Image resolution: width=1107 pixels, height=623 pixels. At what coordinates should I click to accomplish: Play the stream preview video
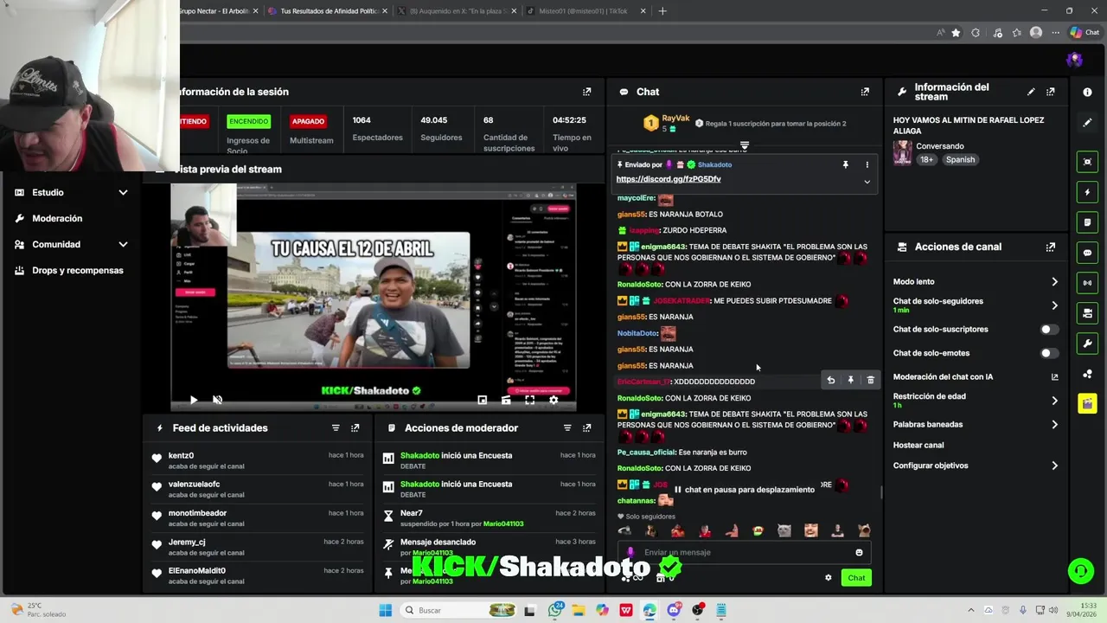coord(194,400)
